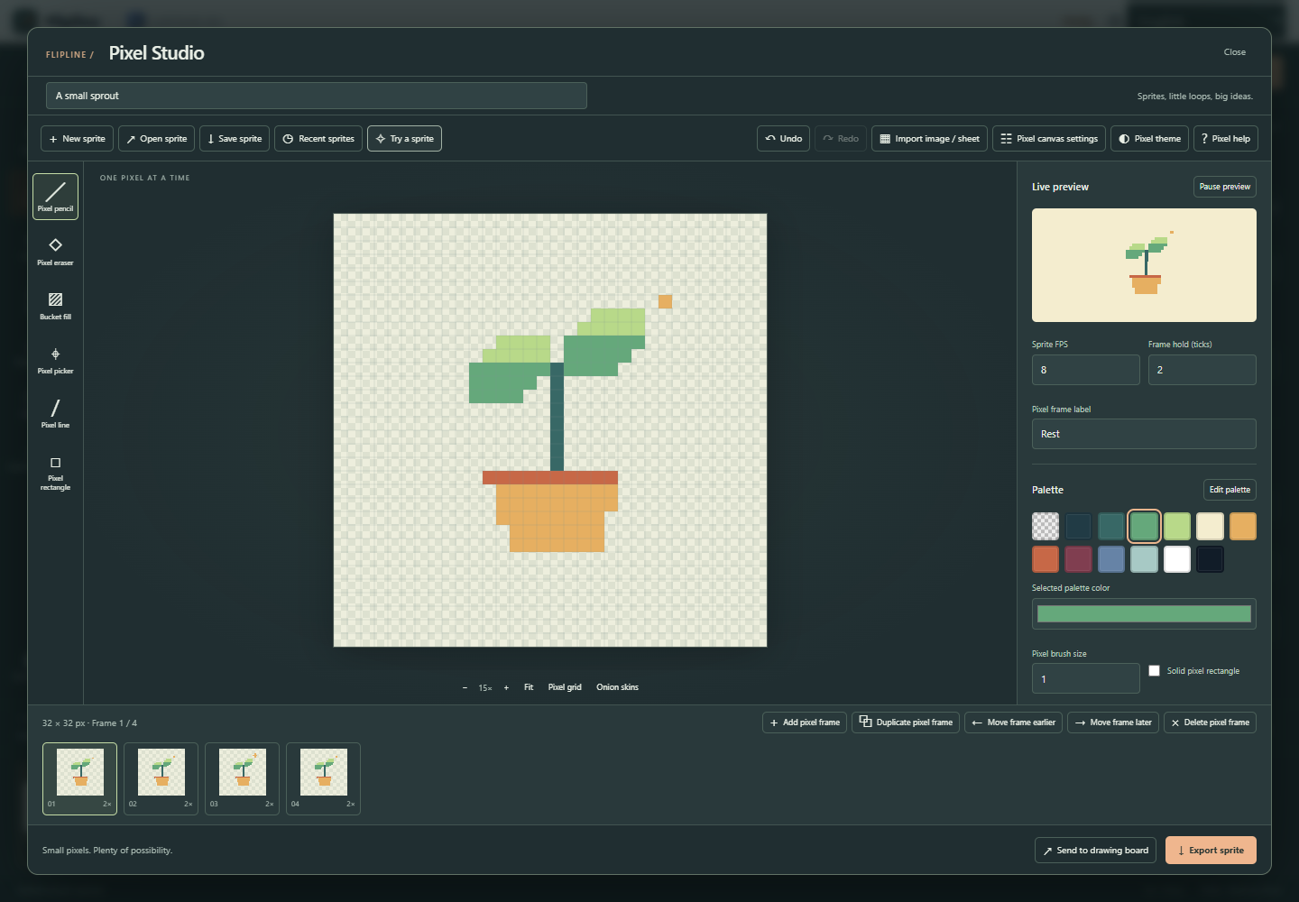1299x902 pixels.
Task: Toggle the Pixel grid display
Action: (x=565, y=687)
